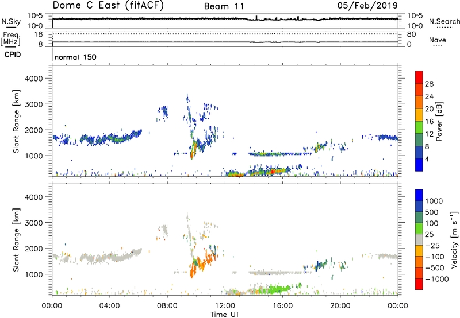Image resolution: width=460 pixels, height=318 pixels.
Task: Click the '20:00' time tick label
Action: [x=340, y=306]
